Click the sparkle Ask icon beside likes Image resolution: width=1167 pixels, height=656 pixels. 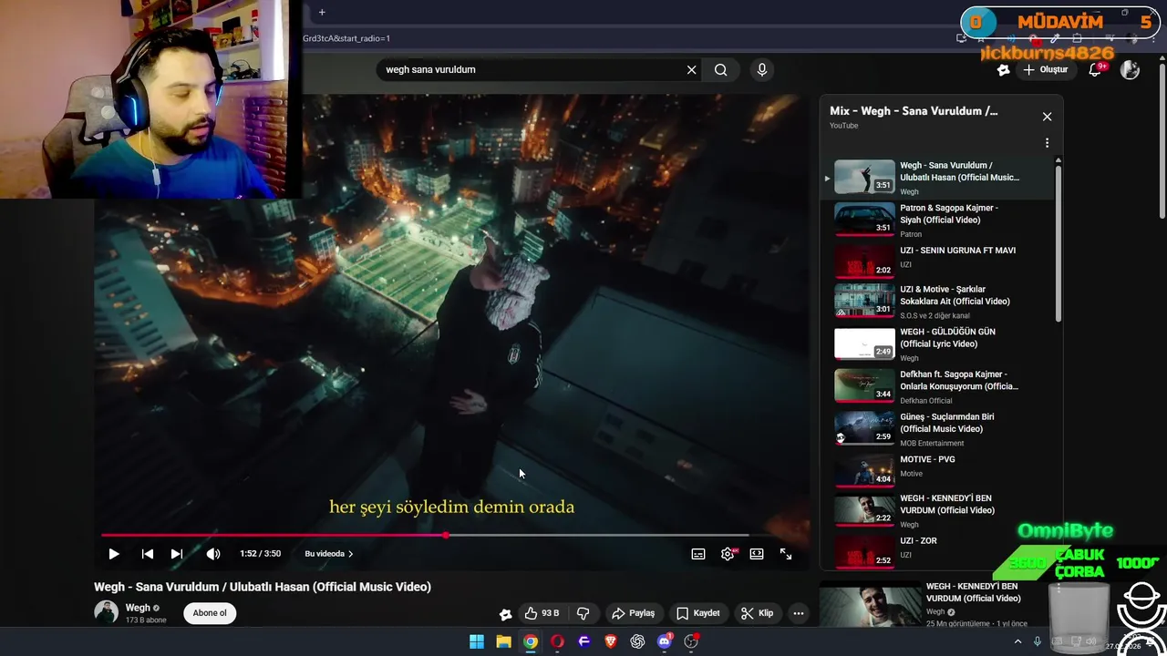point(505,614)
